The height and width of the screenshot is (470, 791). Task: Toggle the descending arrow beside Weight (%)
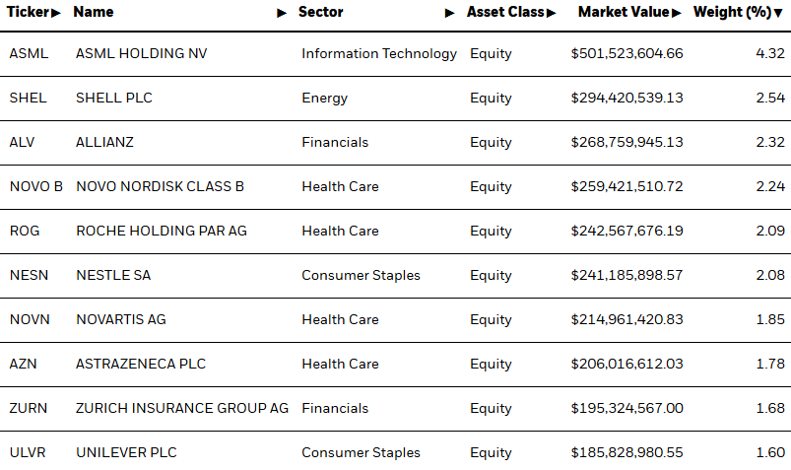pos(780,13)
